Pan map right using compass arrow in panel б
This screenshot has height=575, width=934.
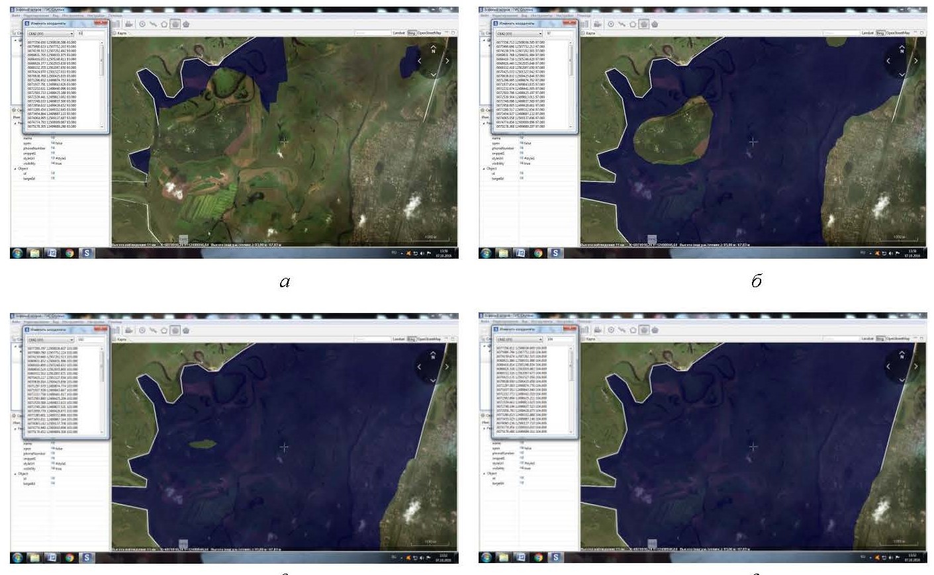915,61
